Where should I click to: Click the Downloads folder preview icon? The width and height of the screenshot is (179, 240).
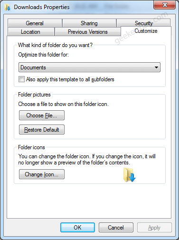pyautogui.click(x=129, y=174)
